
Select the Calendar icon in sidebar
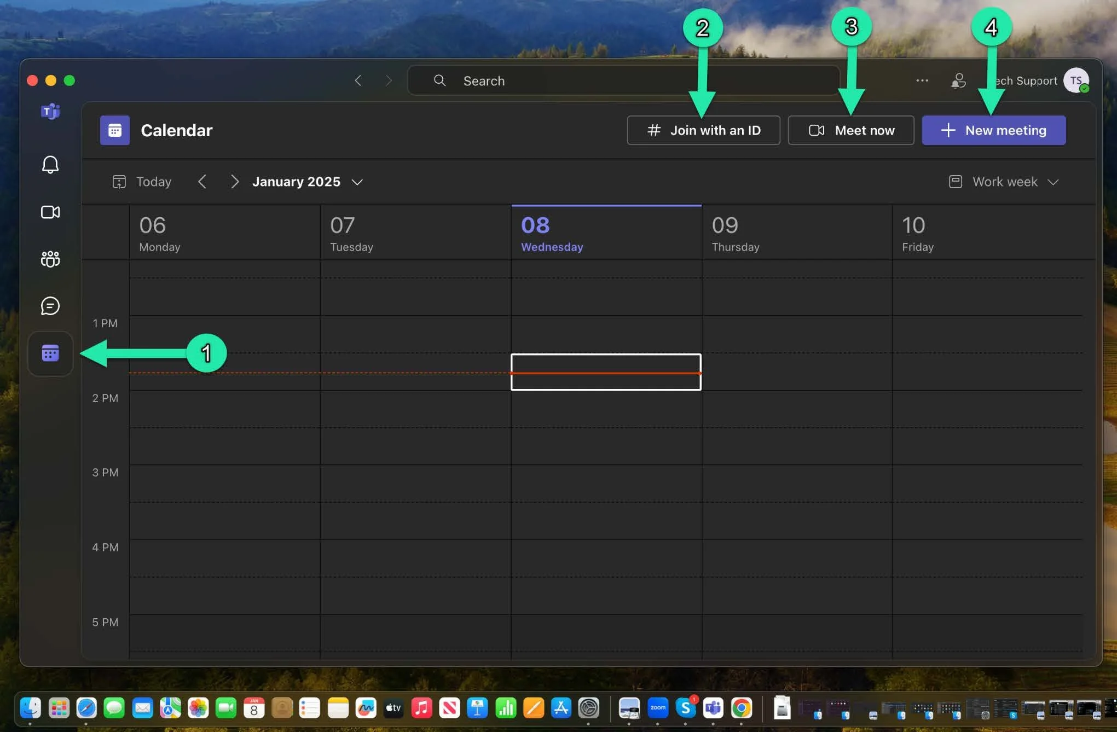pyautogui.click(x=50, y=353)
